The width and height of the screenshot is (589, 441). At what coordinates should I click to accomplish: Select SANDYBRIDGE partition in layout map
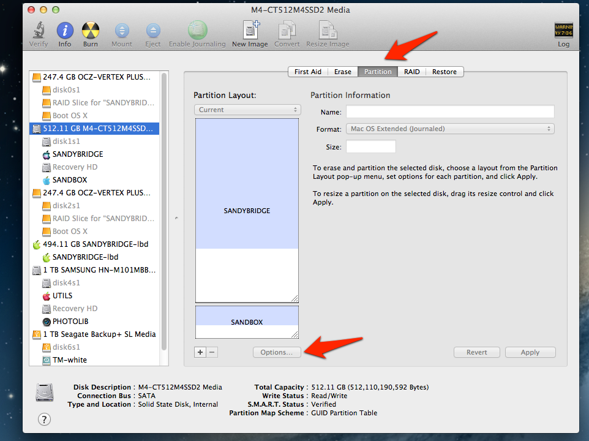[247, 211]
